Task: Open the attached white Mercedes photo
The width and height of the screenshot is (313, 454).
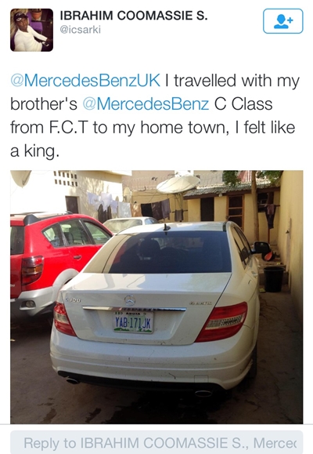Action: (156, 297)
